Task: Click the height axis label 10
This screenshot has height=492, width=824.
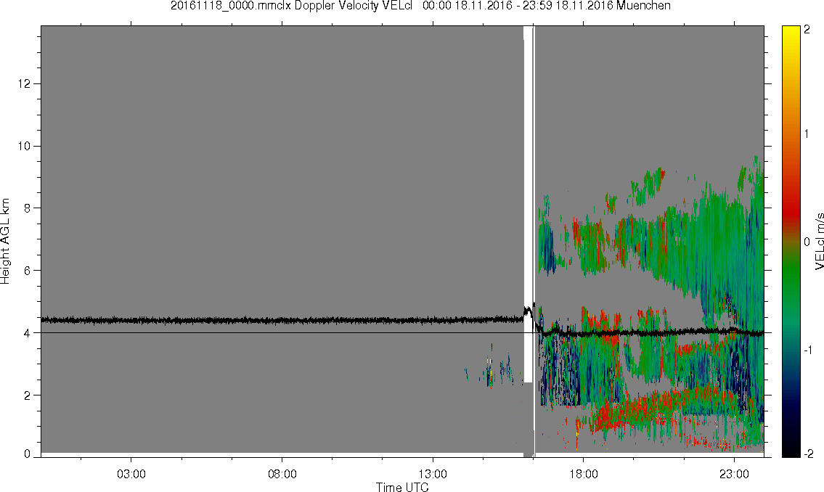Action: coord(24,146)
